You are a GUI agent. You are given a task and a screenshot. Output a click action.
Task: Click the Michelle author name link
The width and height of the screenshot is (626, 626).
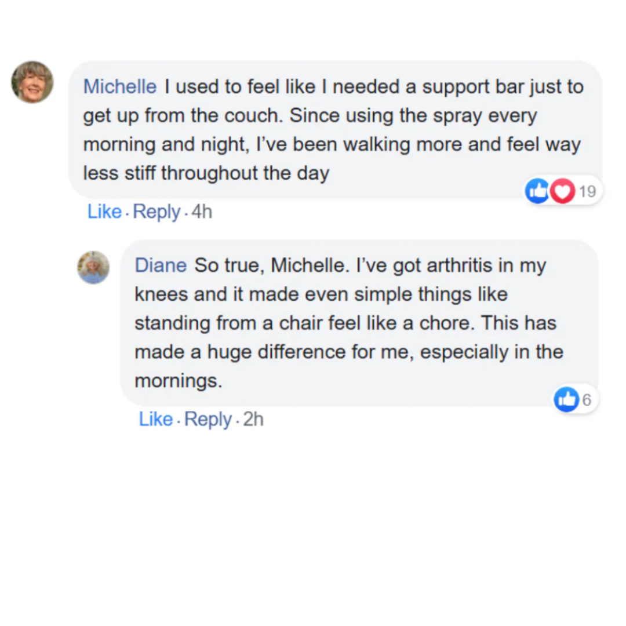pos(120,87)
